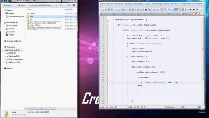The height and width of the screenshot is (118, 209).
Task: Click the Paste icon in Notepad++ toolbar
Action: [x=134, y=10]
